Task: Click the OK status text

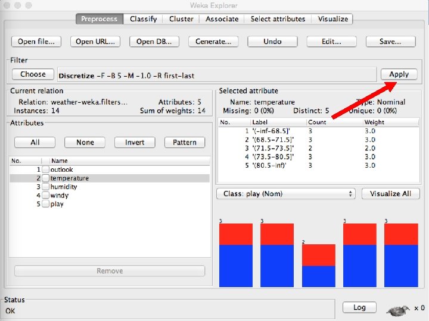Action: tap(10, 311)
